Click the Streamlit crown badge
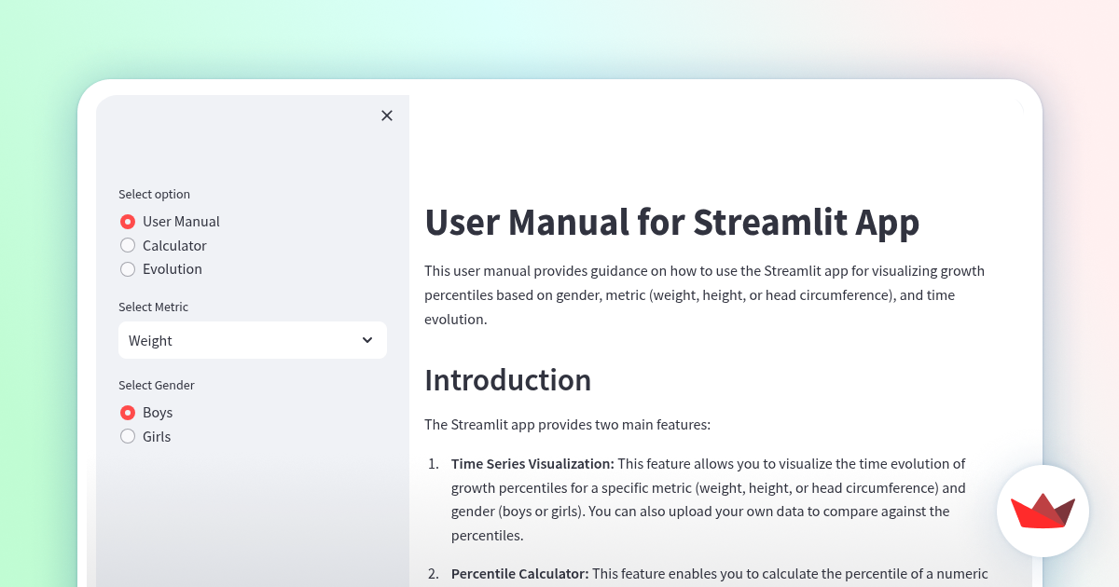 click(x=1043, y=511)
